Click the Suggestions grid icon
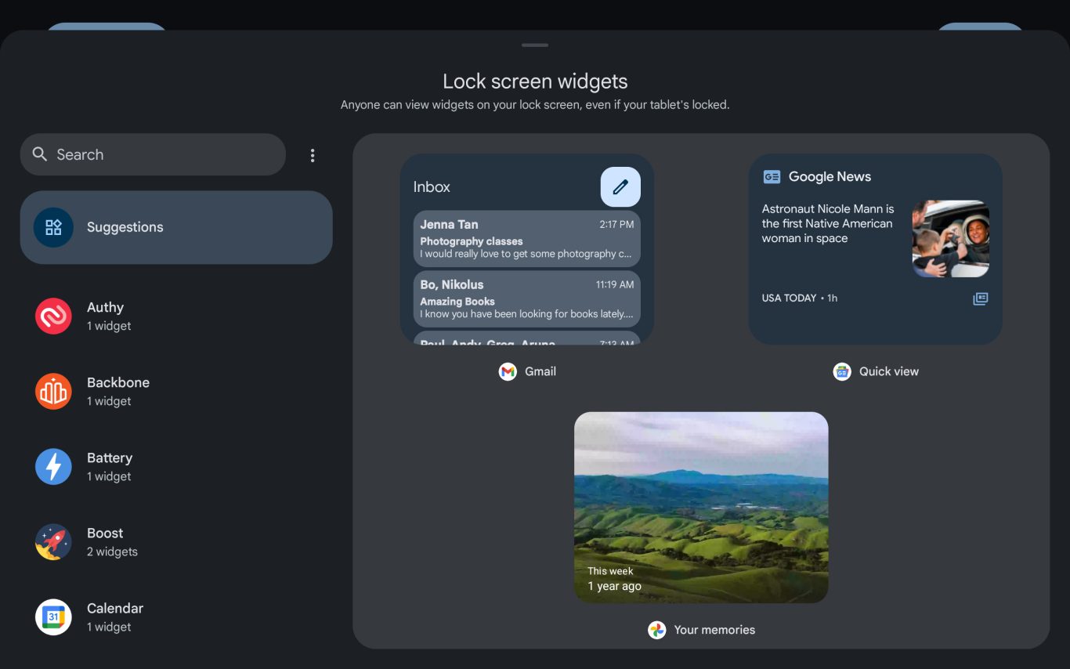 53,227
